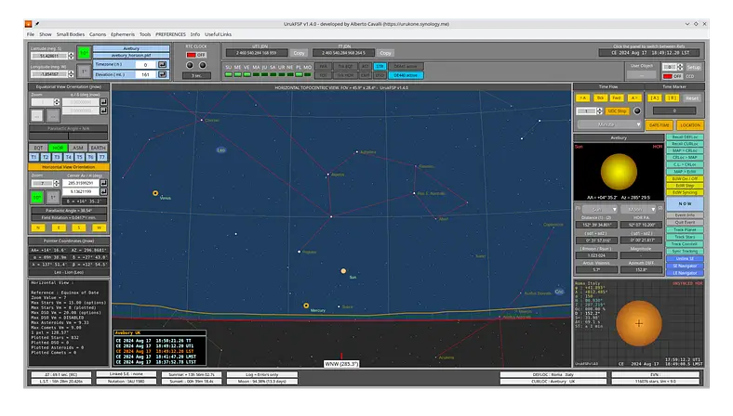The height and width of the screenshot is (416, 733).
Task: Click the NOW button
Action: (x=685, y=203)
